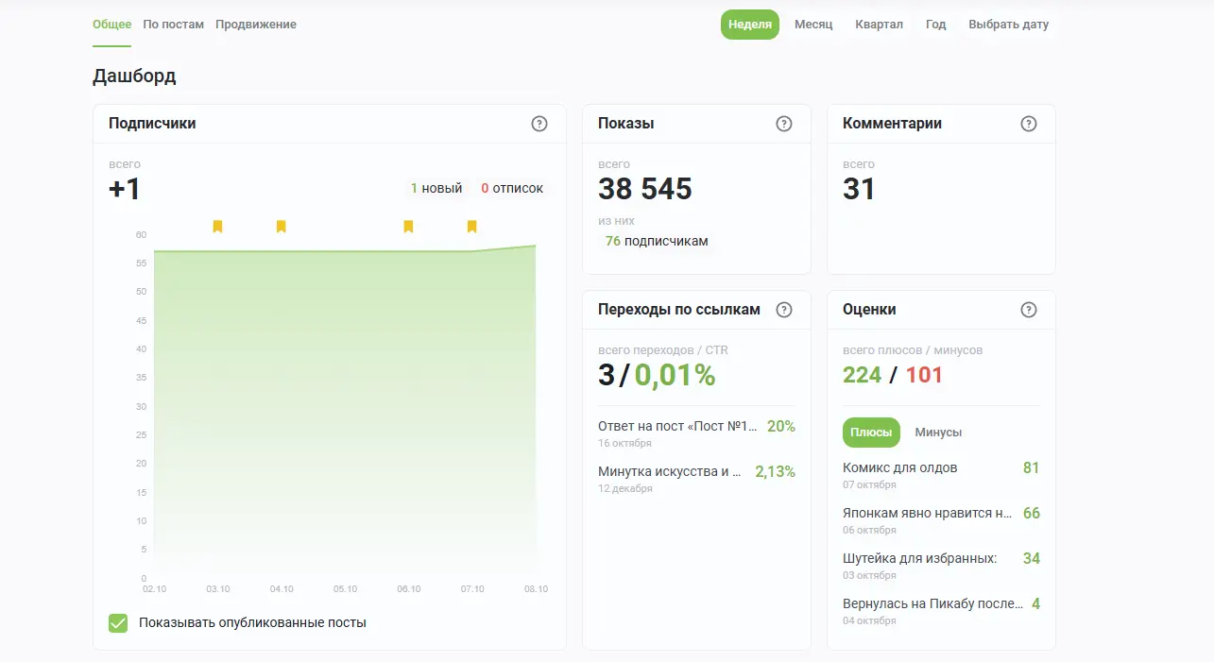Uncheck Показывать опубликованные посты checkbox

coord(118,623)
